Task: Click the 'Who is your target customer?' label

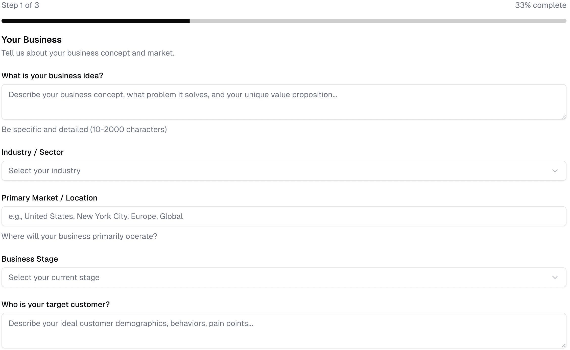Action: point(56,305)
